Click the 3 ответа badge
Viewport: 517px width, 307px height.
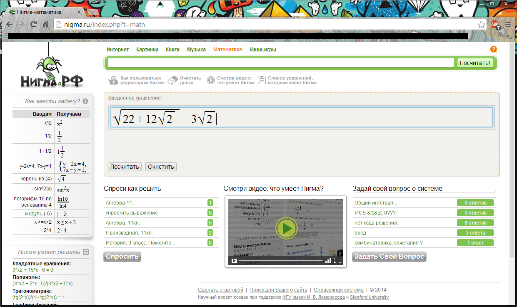click(x=475, y=233)
